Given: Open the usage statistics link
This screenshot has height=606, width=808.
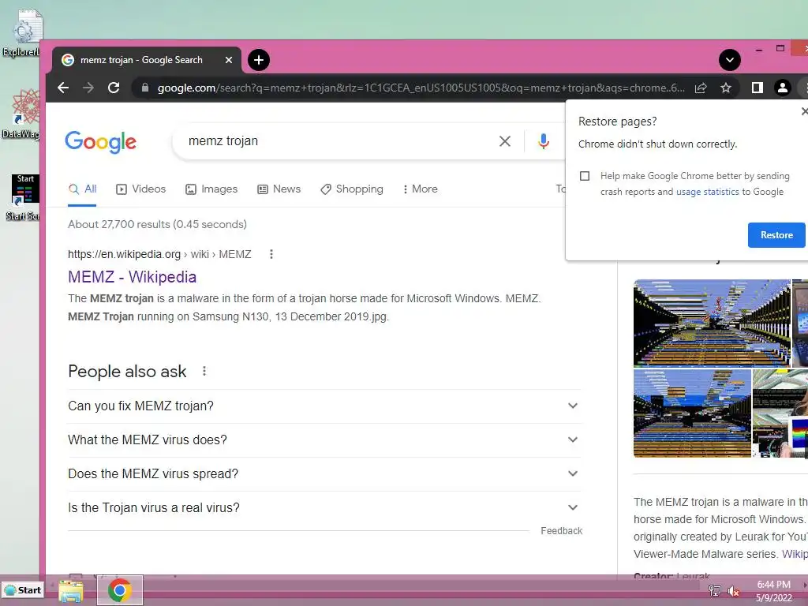Looking at the screenshot, I should pyautogui.click(x=708, y=192).
